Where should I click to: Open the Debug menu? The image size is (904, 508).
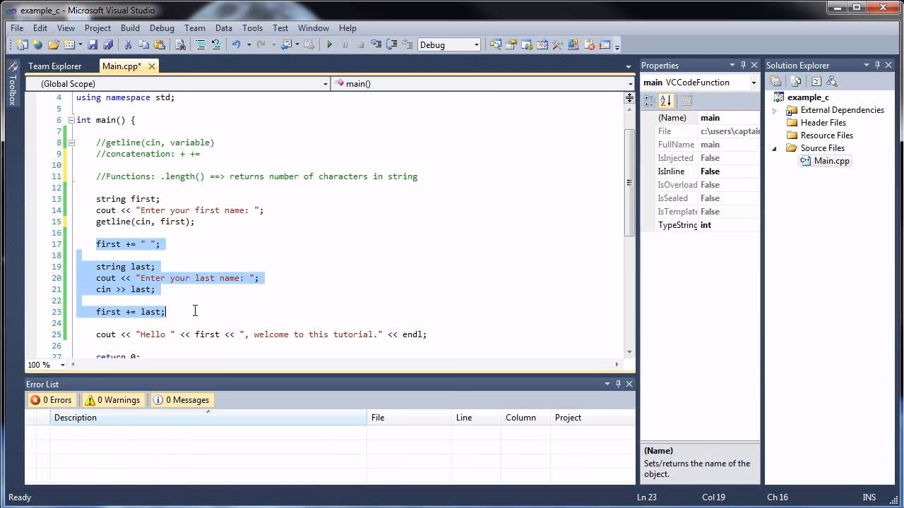coord(162,28)
